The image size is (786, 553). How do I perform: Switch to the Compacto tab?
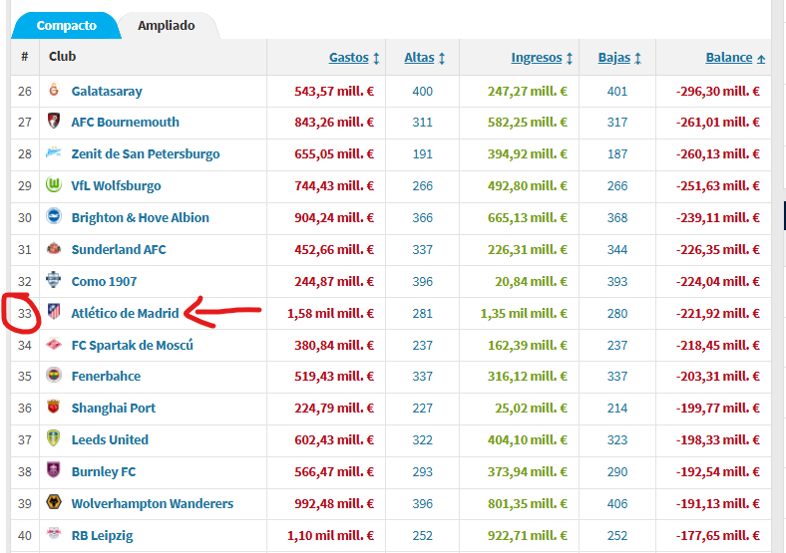pos(66,26)
